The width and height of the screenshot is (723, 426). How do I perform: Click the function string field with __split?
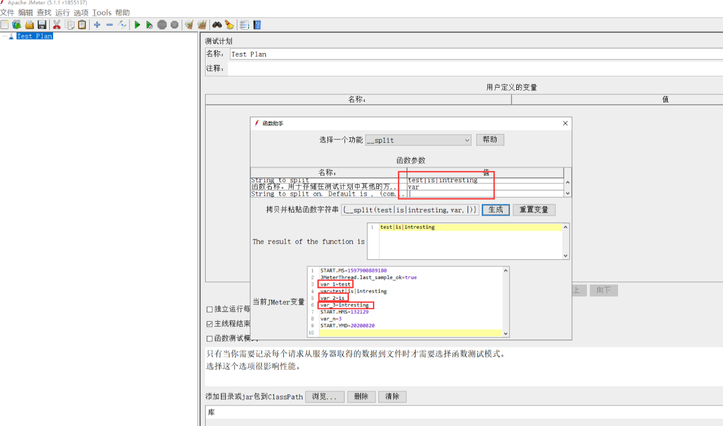[x=410, y=209]
